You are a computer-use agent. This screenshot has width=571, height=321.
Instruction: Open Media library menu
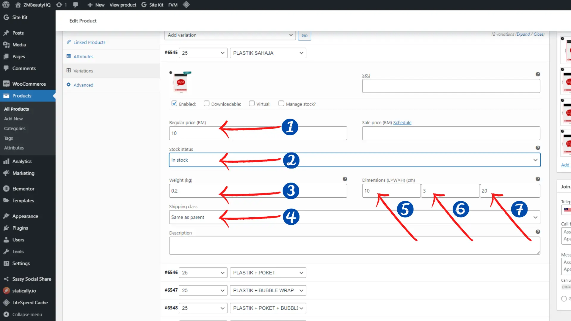28,45
